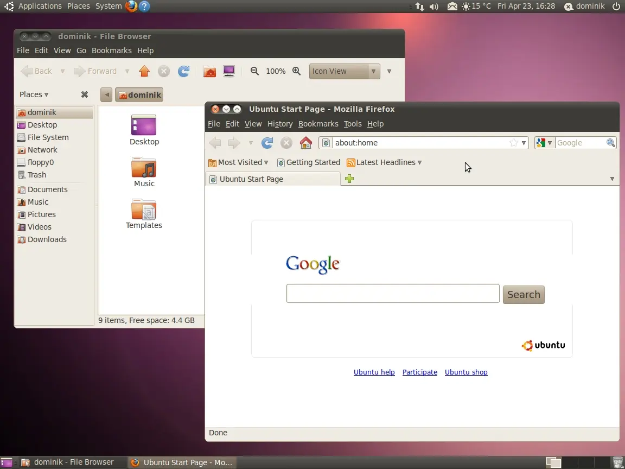
Task: Open the list all tabs arrow in Firefox
Action: (x=612, y=179)
